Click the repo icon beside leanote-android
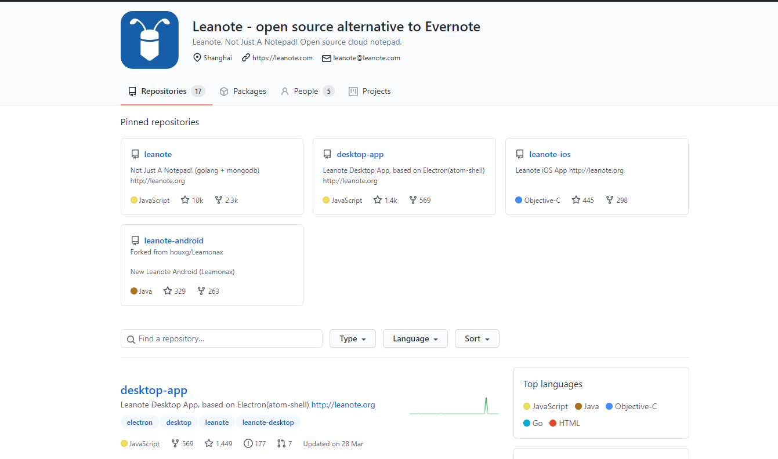Viewport: 778px width, 459px height. [x=135, y=241]
